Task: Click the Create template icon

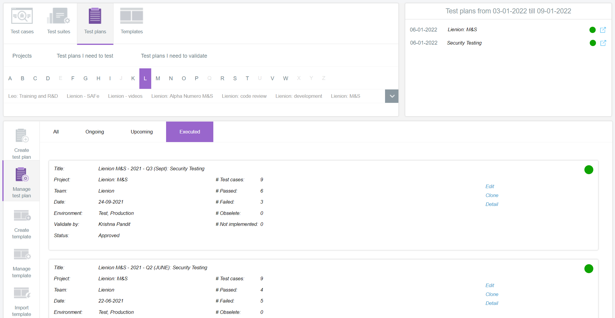Action: [22, 216]
